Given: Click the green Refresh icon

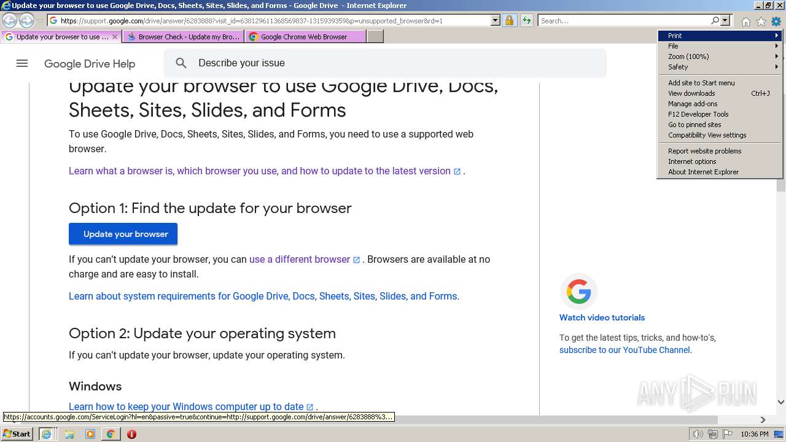Looking at the screenshot, I should [x=526, y=21].
